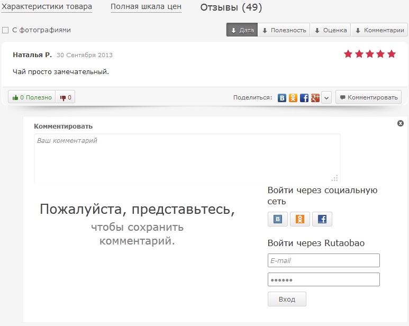Viewport: 409px width, 326px height.
Task: Switch to 'Полная шкала цен' tab
Action: (x=146, y=7)
